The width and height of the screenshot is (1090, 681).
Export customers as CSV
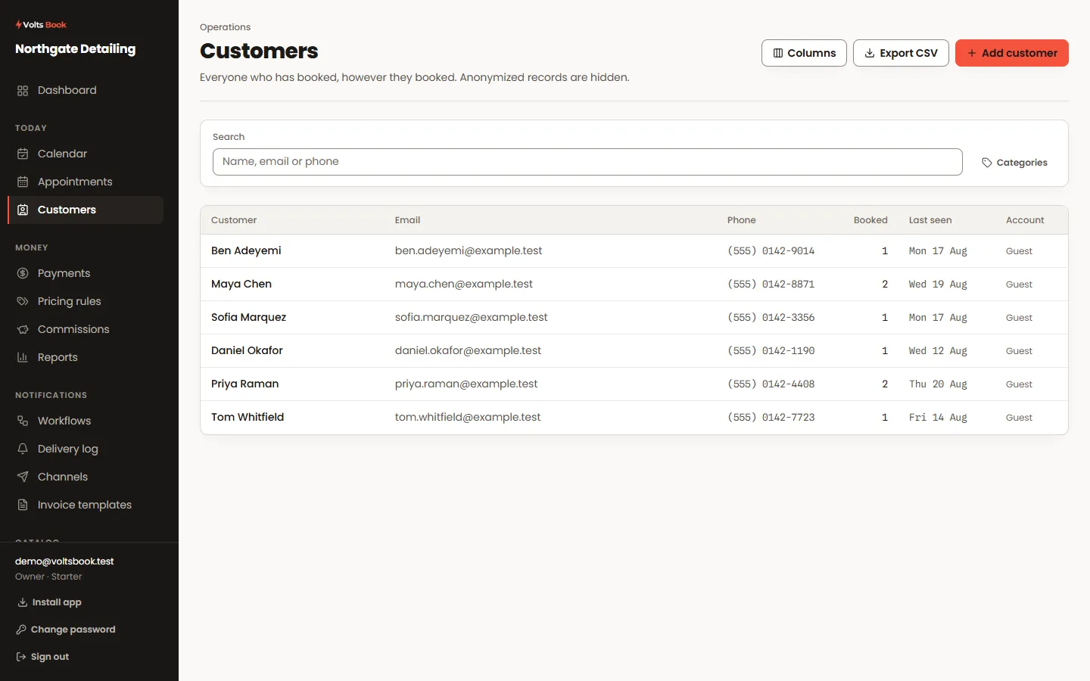(901, 53)
